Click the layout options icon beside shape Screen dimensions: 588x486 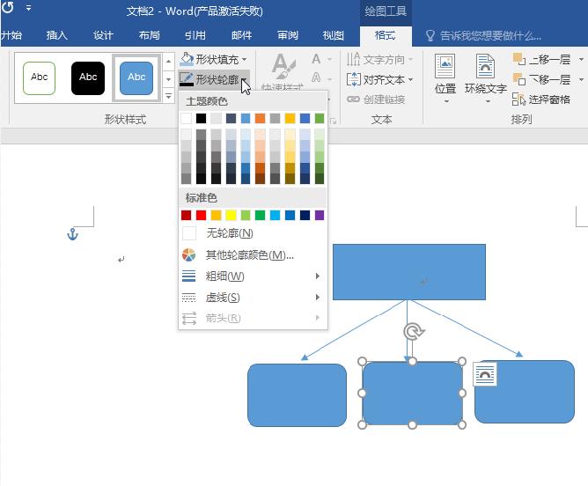(484, 374)
